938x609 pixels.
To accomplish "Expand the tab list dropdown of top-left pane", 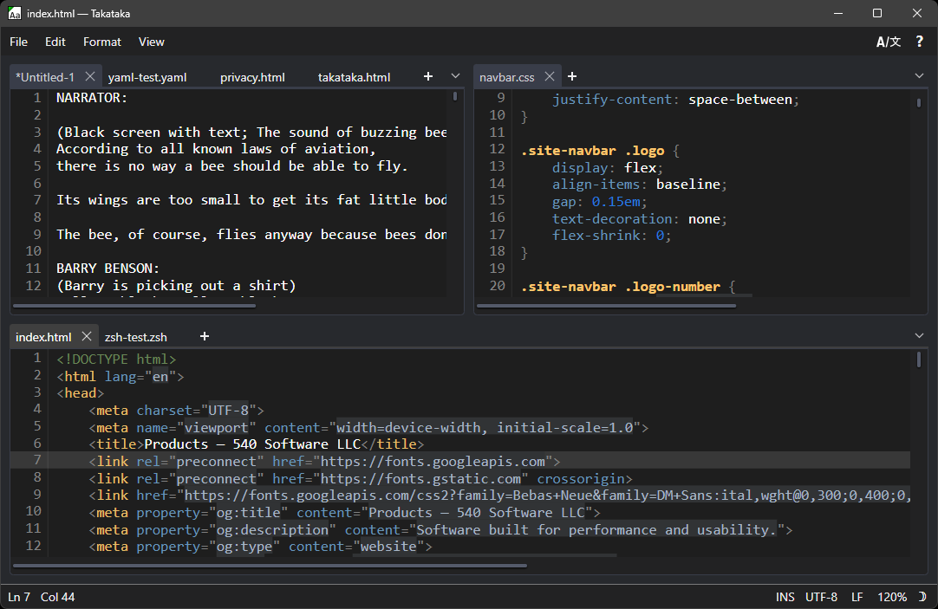I will (x=455, y=76).
